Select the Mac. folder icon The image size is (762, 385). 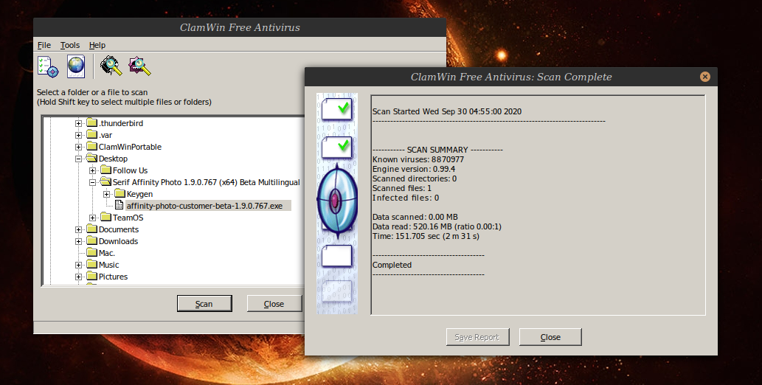click(92, 252)
